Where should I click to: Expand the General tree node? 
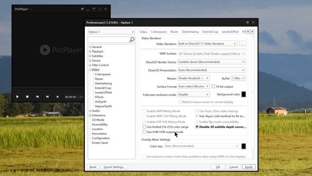click(x=90, y=47)
